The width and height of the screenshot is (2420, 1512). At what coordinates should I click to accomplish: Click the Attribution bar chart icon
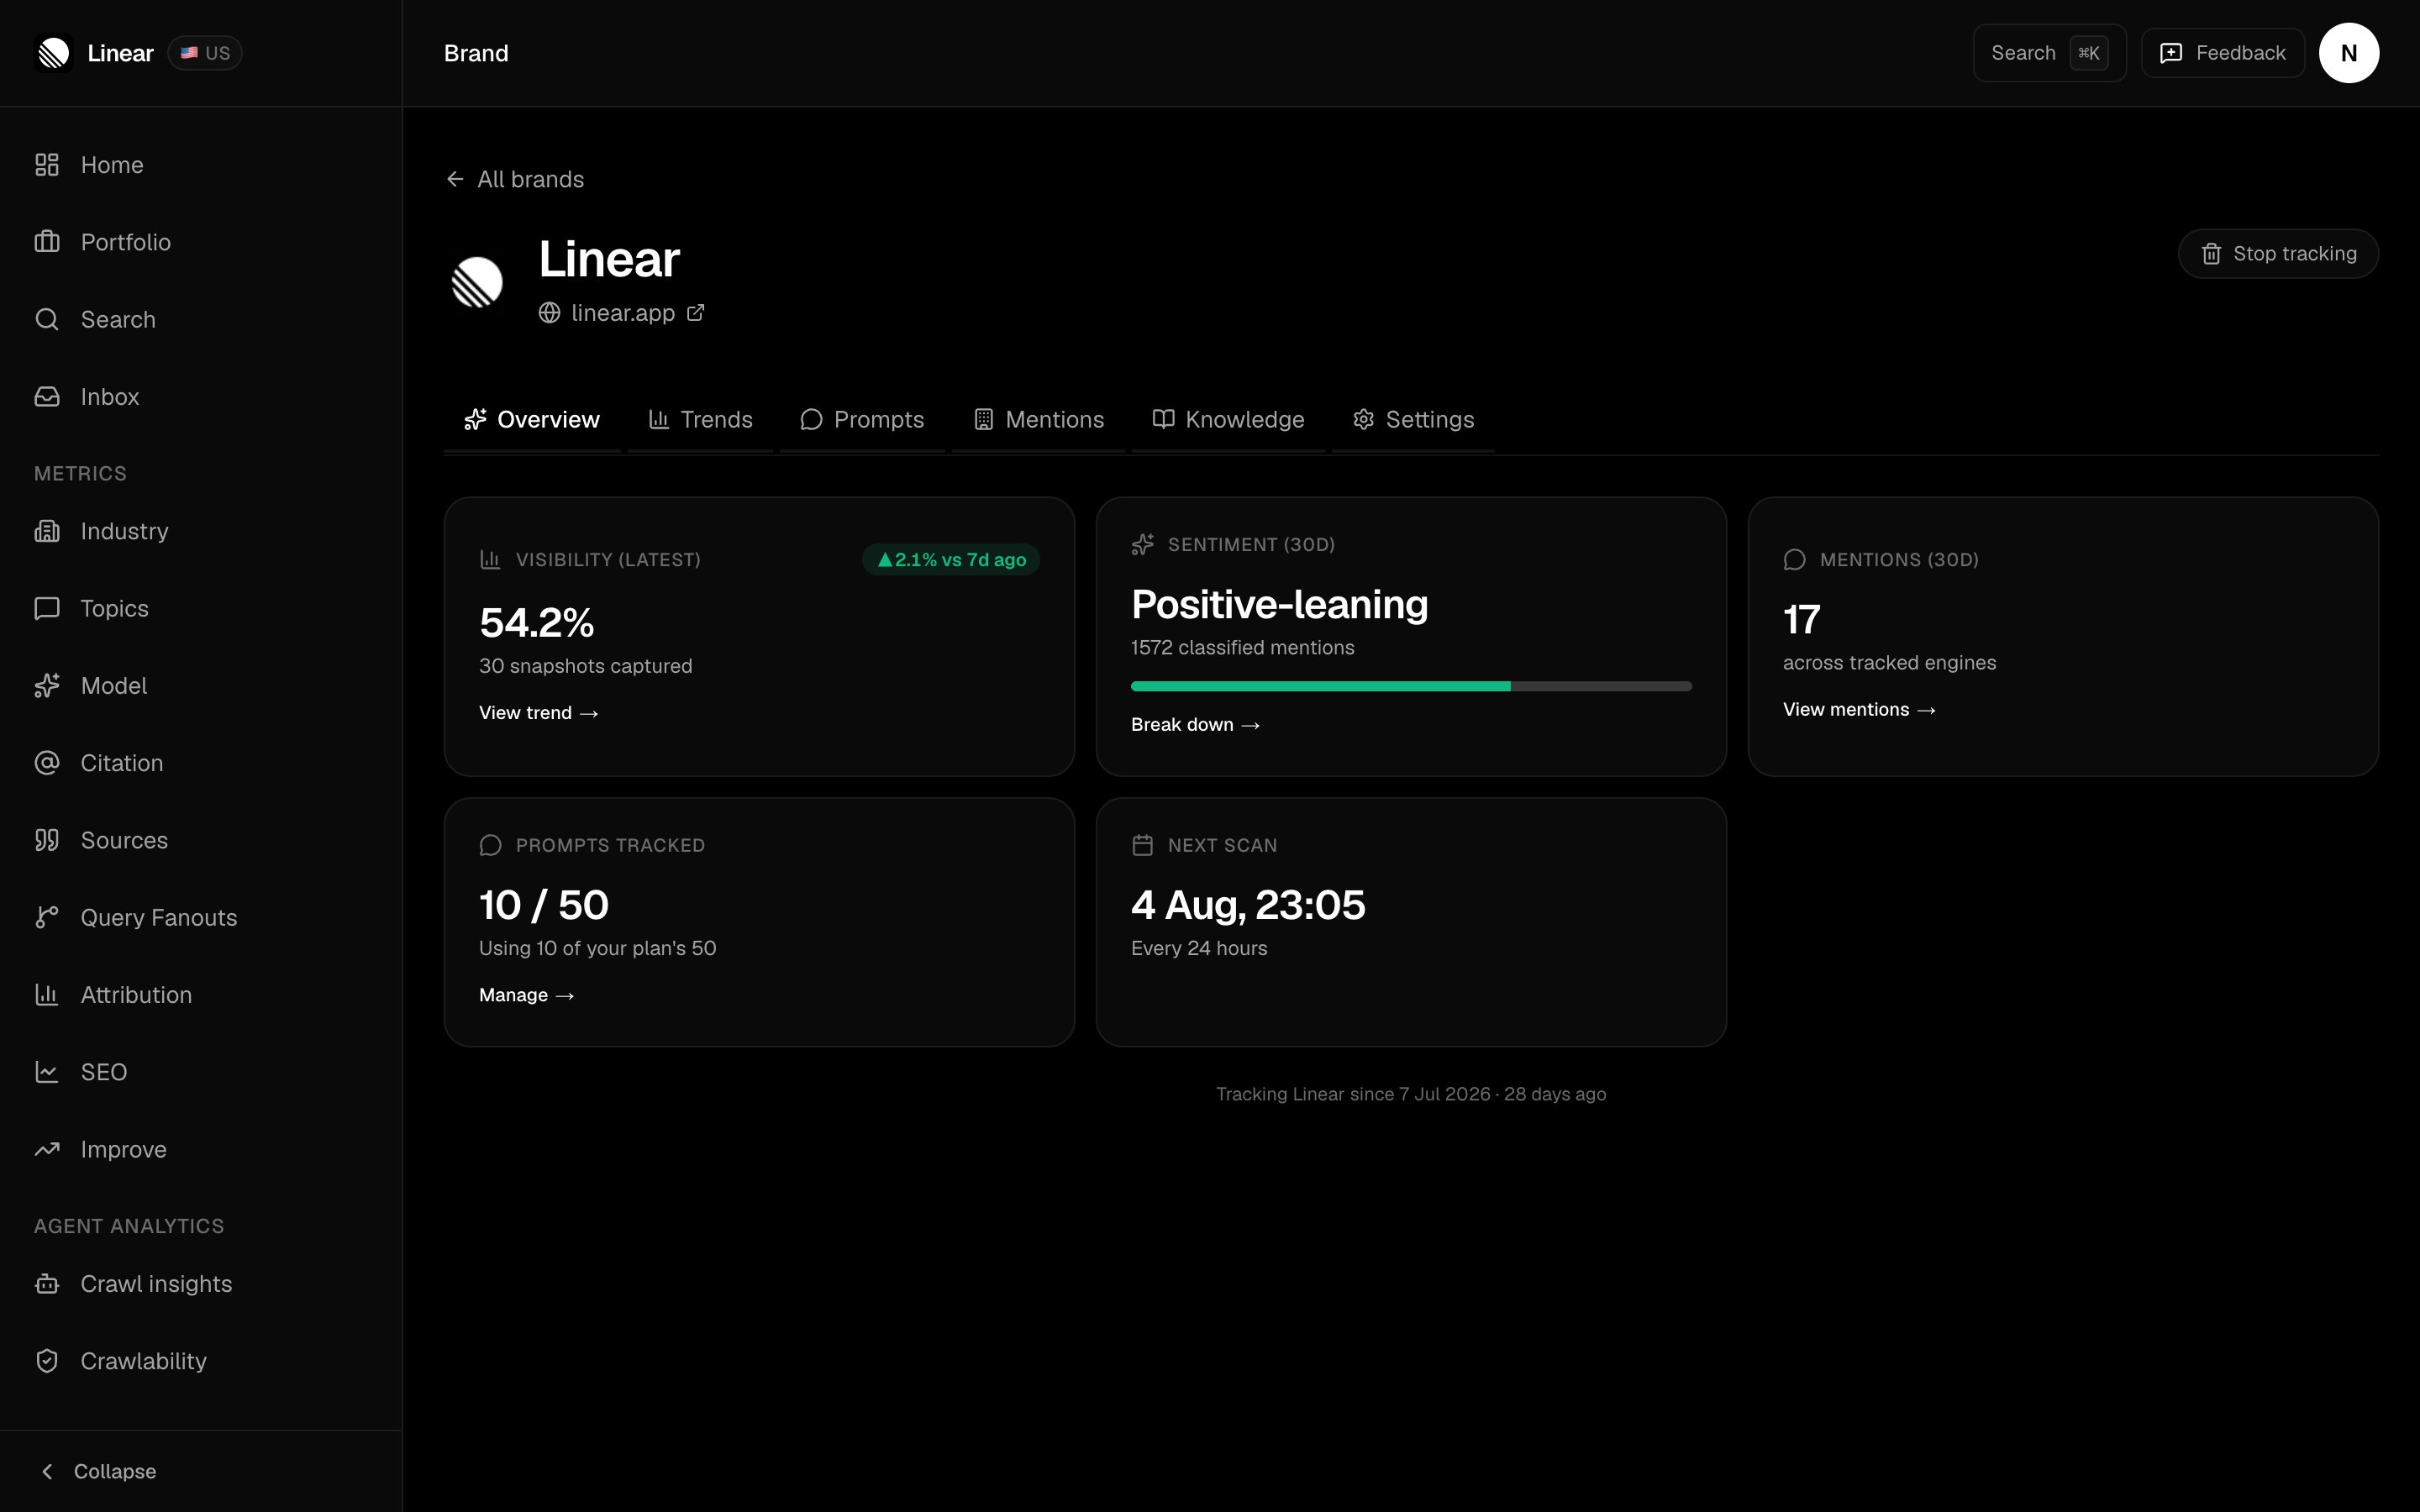pos(47,995)
